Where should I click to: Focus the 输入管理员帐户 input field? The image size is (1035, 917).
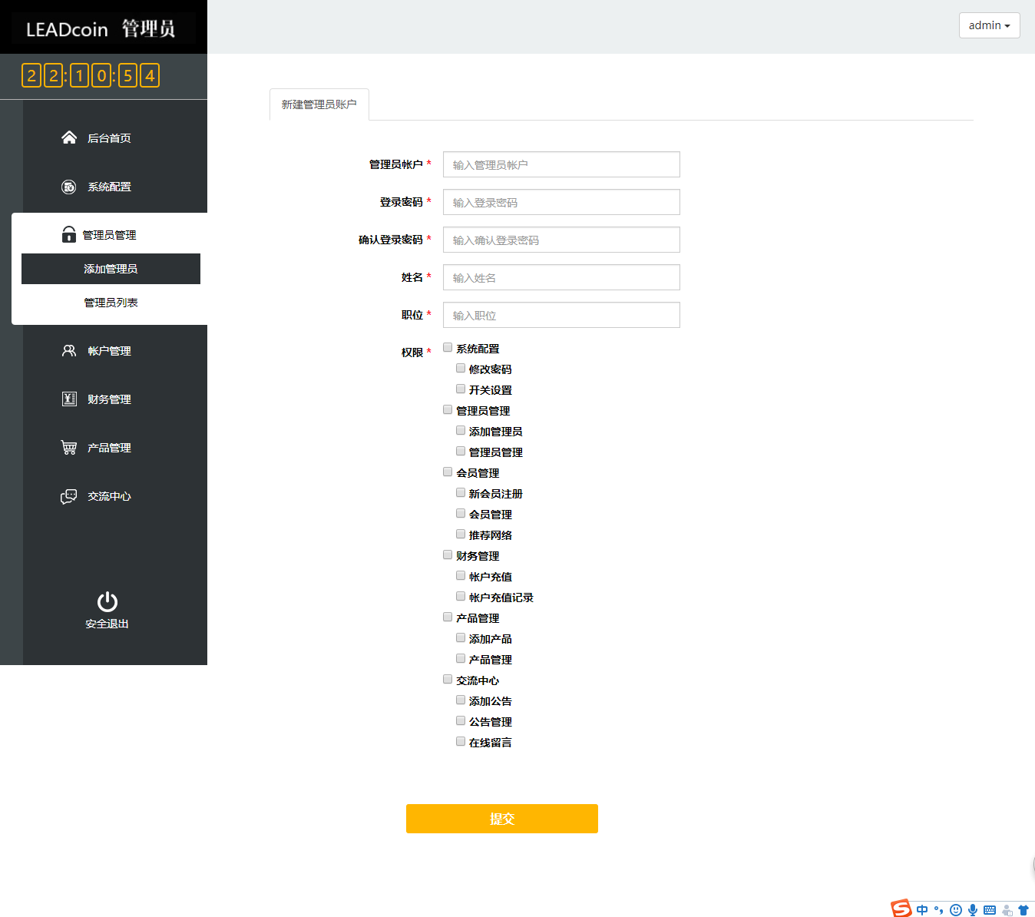click(x=561, y=164)
